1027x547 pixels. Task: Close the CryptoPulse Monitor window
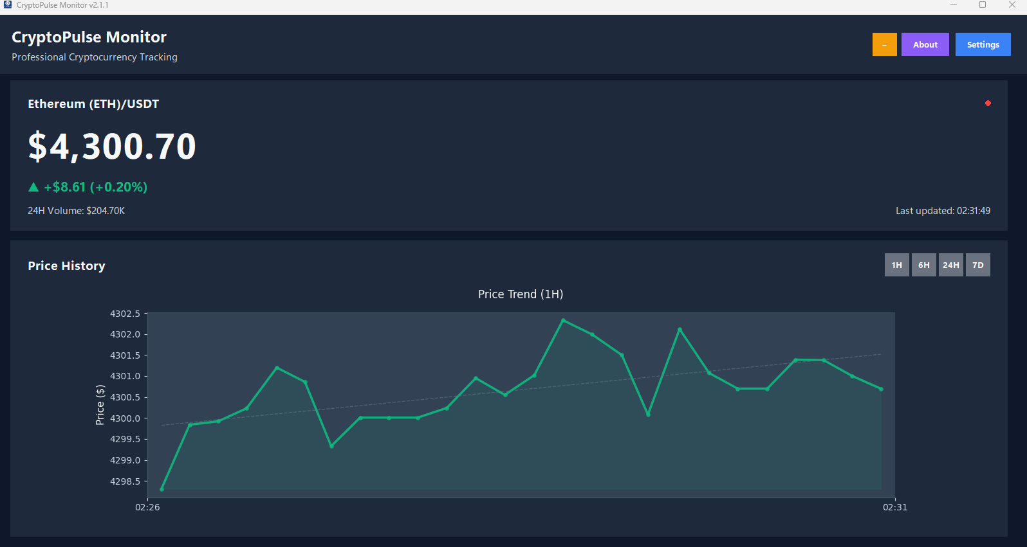coord(1012,4)
